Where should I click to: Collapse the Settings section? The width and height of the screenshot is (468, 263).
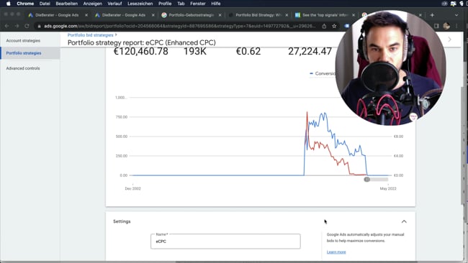404,221
